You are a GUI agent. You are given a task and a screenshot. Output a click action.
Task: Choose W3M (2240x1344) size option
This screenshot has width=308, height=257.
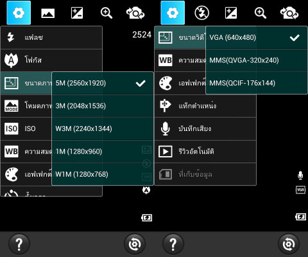click(x=103, y=128)
